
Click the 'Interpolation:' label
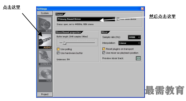point(109,43)
